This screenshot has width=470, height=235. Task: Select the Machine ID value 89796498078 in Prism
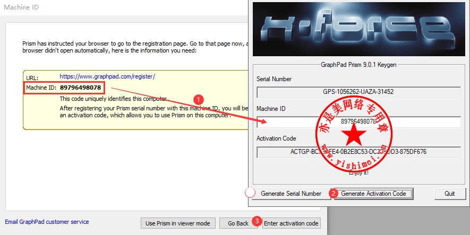coord(80,88)
